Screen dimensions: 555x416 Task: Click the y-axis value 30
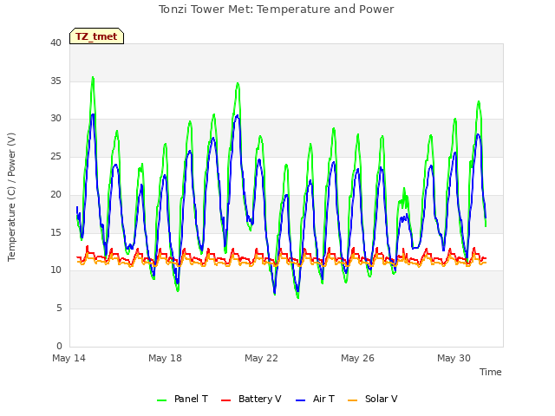[x=55, y=119]
